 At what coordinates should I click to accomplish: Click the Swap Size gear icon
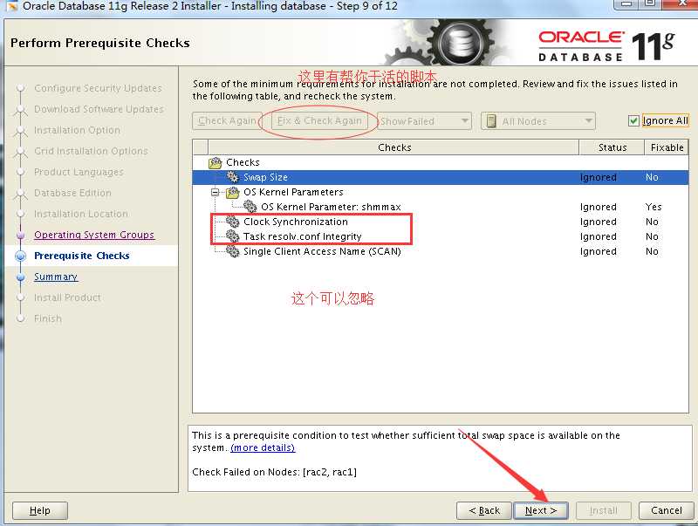[x=233, y=177]
